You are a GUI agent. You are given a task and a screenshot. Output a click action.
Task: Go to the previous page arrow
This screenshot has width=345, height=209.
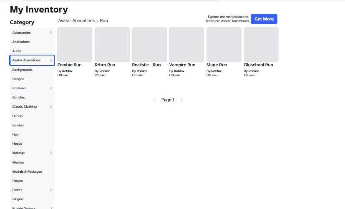(x=154, y=100)
